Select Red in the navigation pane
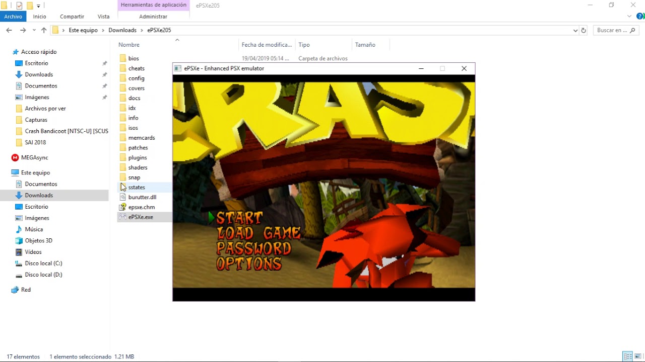 pyautogui.click(x=21, y=290)
